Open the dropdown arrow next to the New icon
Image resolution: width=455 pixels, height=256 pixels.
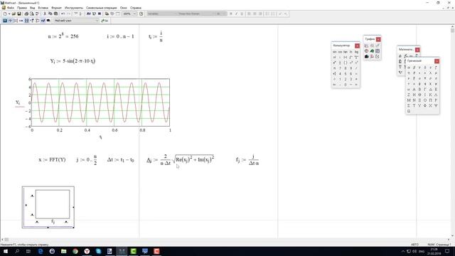[9, 14]
